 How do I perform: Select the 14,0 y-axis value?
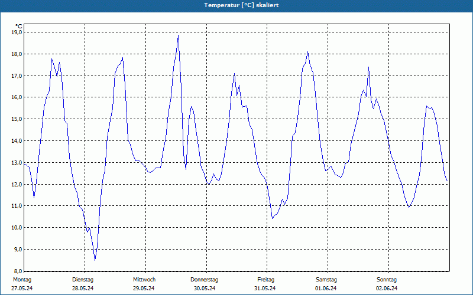(x=17, y=141)
